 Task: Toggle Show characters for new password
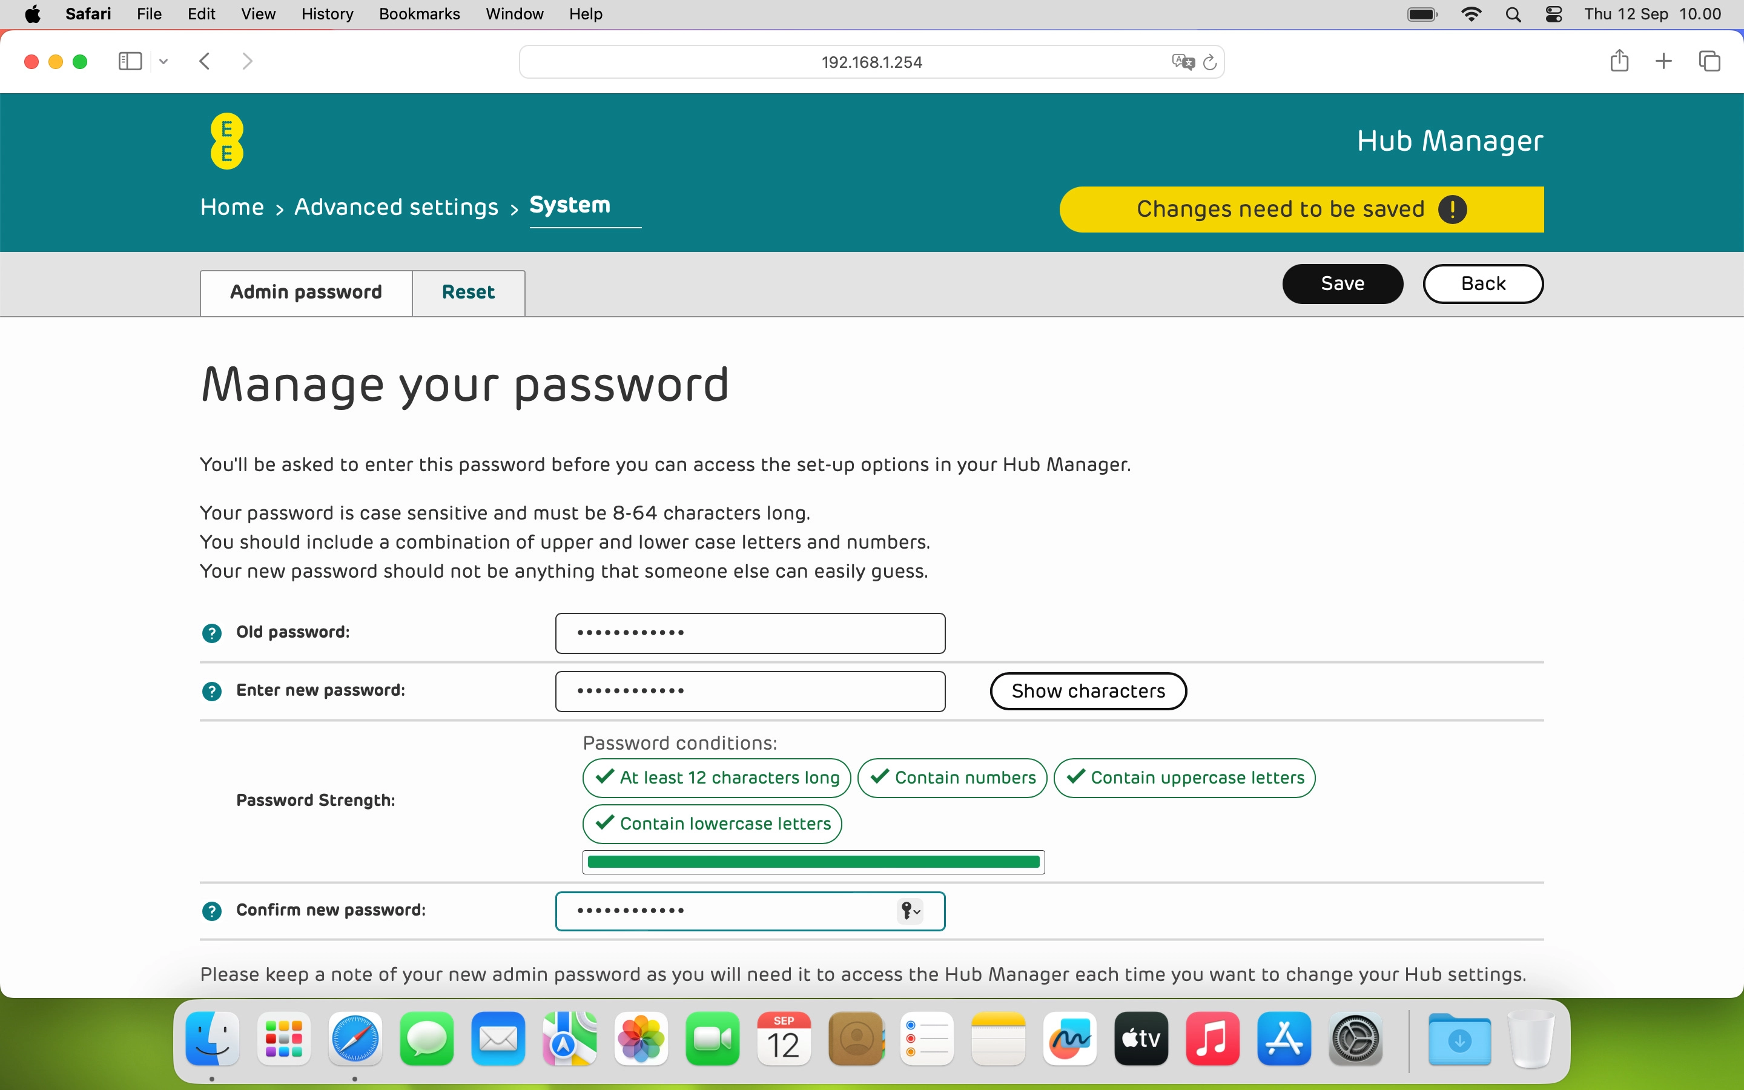coord(1088,690)
